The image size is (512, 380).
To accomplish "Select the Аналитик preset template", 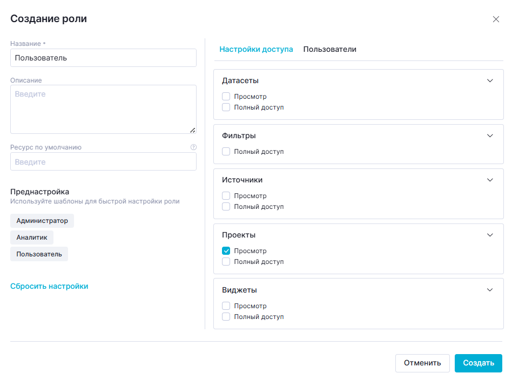I will click(x=32, y=237).
